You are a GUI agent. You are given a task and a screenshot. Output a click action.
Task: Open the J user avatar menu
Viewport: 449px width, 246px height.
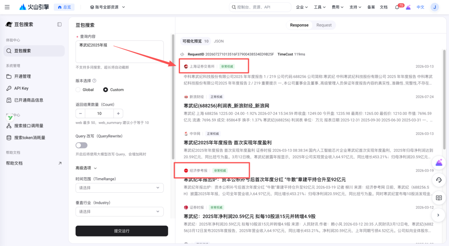point(435,7)
